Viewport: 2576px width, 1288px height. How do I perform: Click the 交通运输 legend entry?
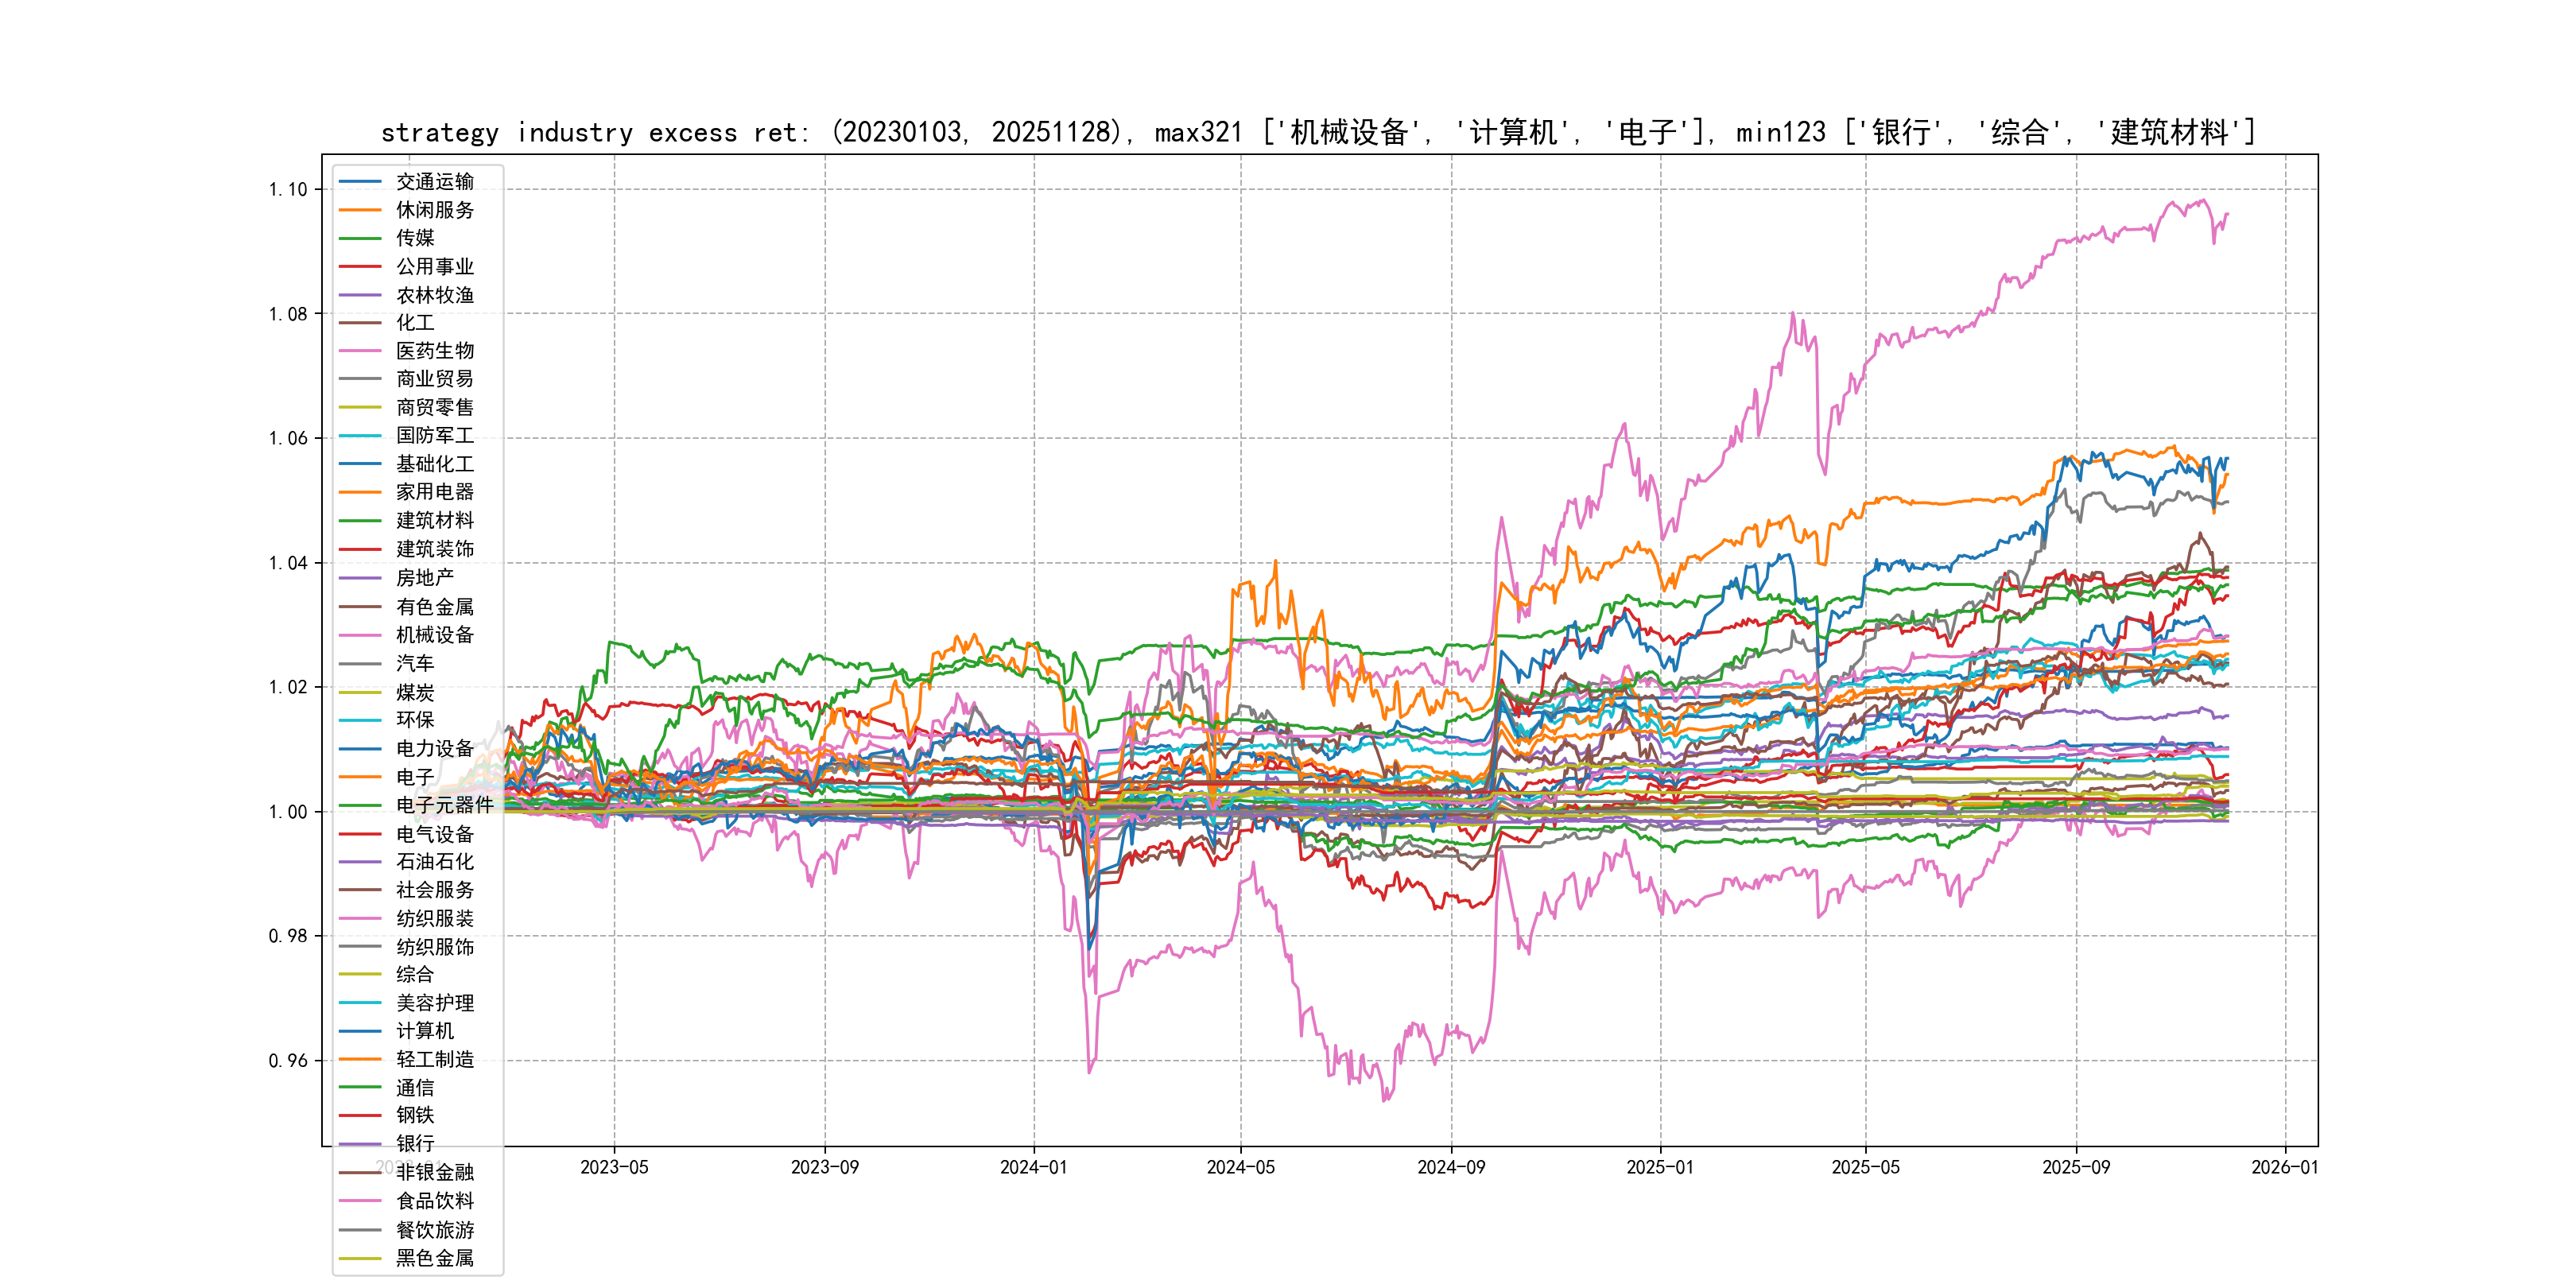(x=434, y=182)
